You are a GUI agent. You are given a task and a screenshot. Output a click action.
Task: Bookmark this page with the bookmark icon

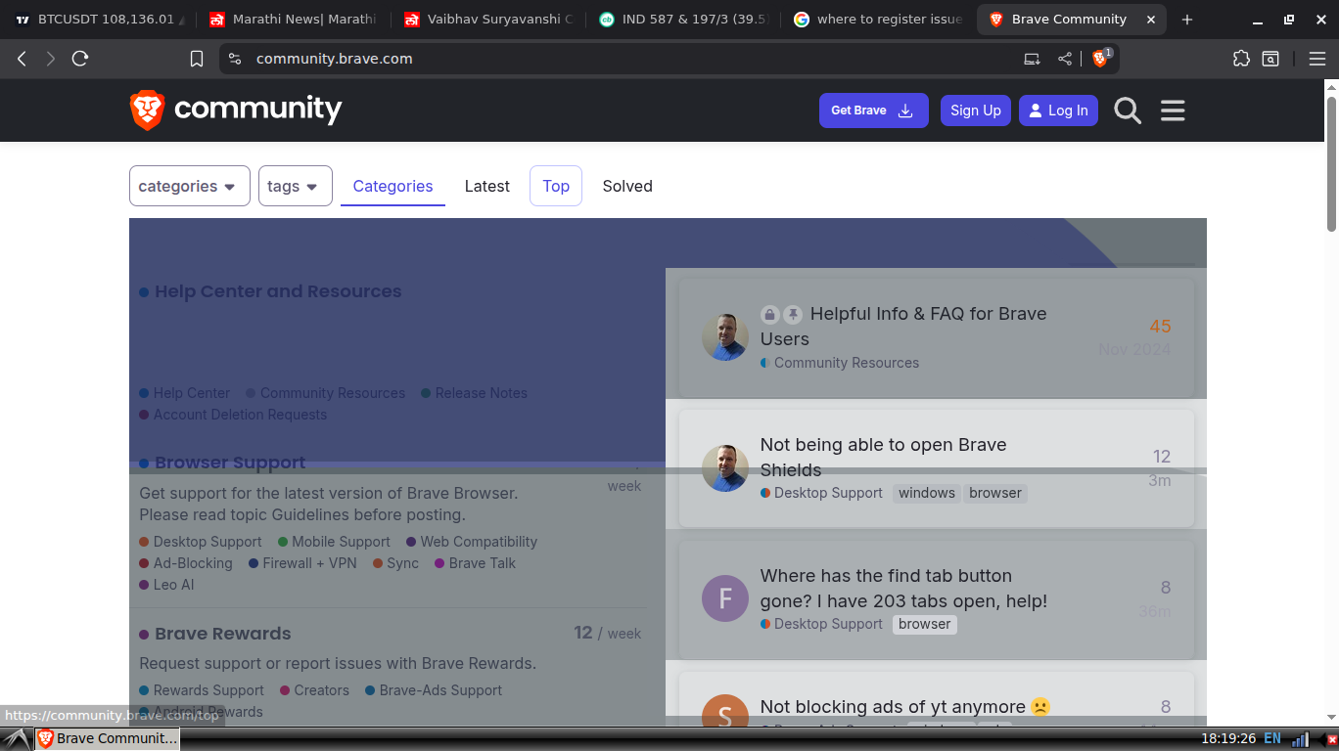click(x=197, y=59)
